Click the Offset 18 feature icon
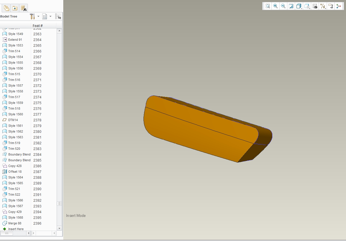Screen dimensions: 346x241 pos(5,172)
